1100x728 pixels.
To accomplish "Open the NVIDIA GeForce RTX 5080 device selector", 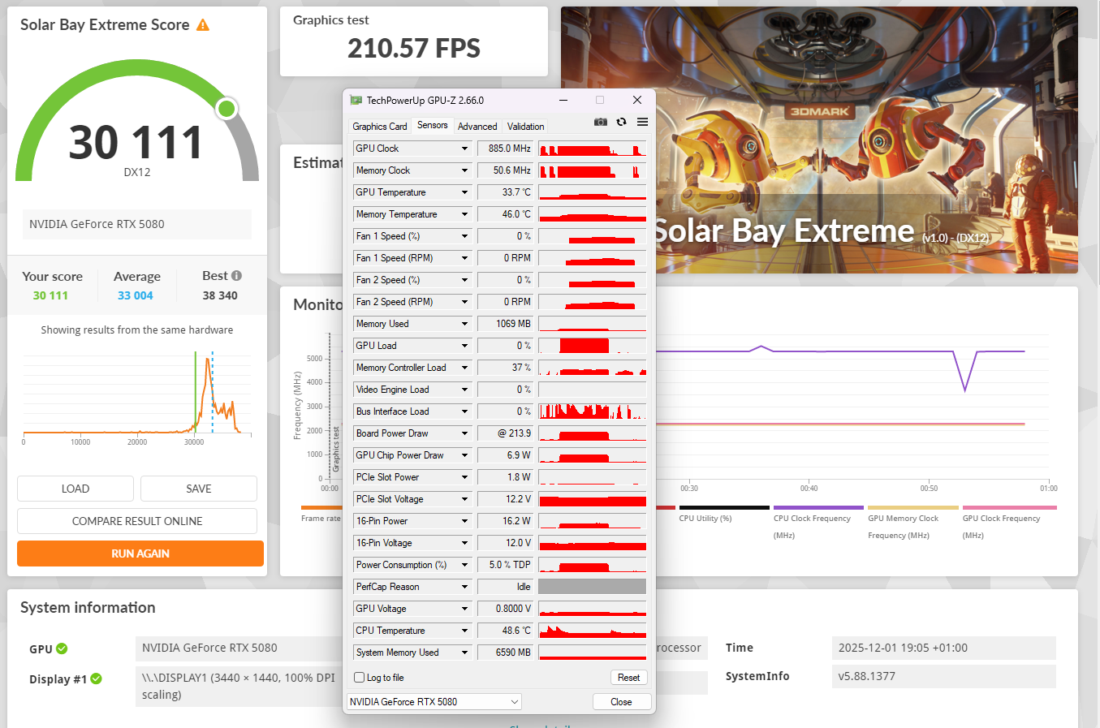I will click(x=434, y=702).
